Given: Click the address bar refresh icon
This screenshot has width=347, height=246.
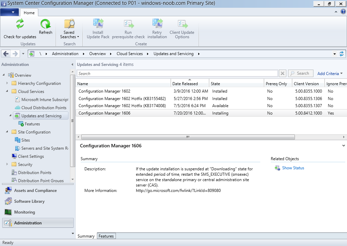Looking at the screenshot, I should 342,54.
